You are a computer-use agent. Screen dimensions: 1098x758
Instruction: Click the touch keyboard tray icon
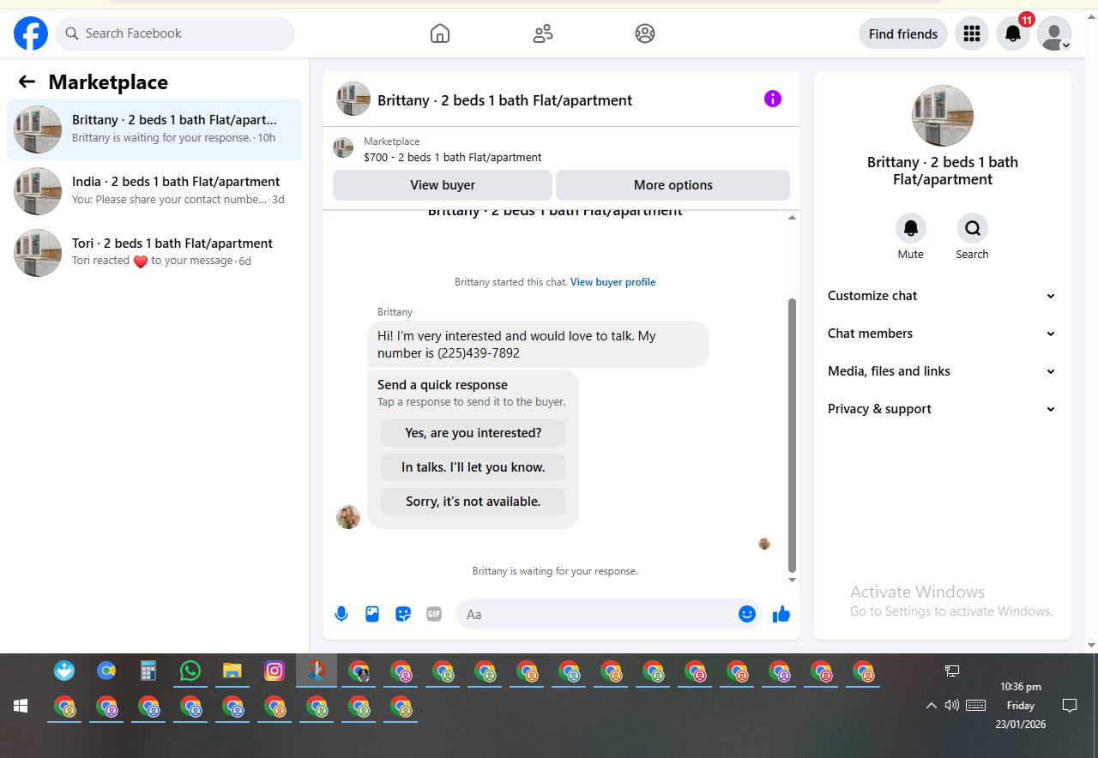click(975, 706)
